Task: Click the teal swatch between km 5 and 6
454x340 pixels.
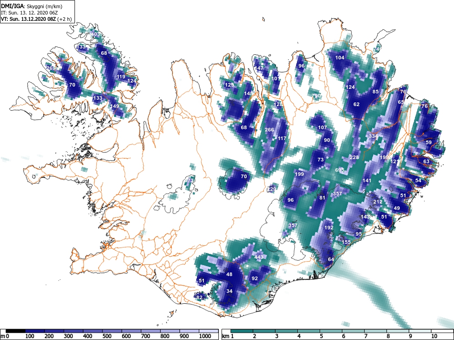Action: tap(331, 331)
